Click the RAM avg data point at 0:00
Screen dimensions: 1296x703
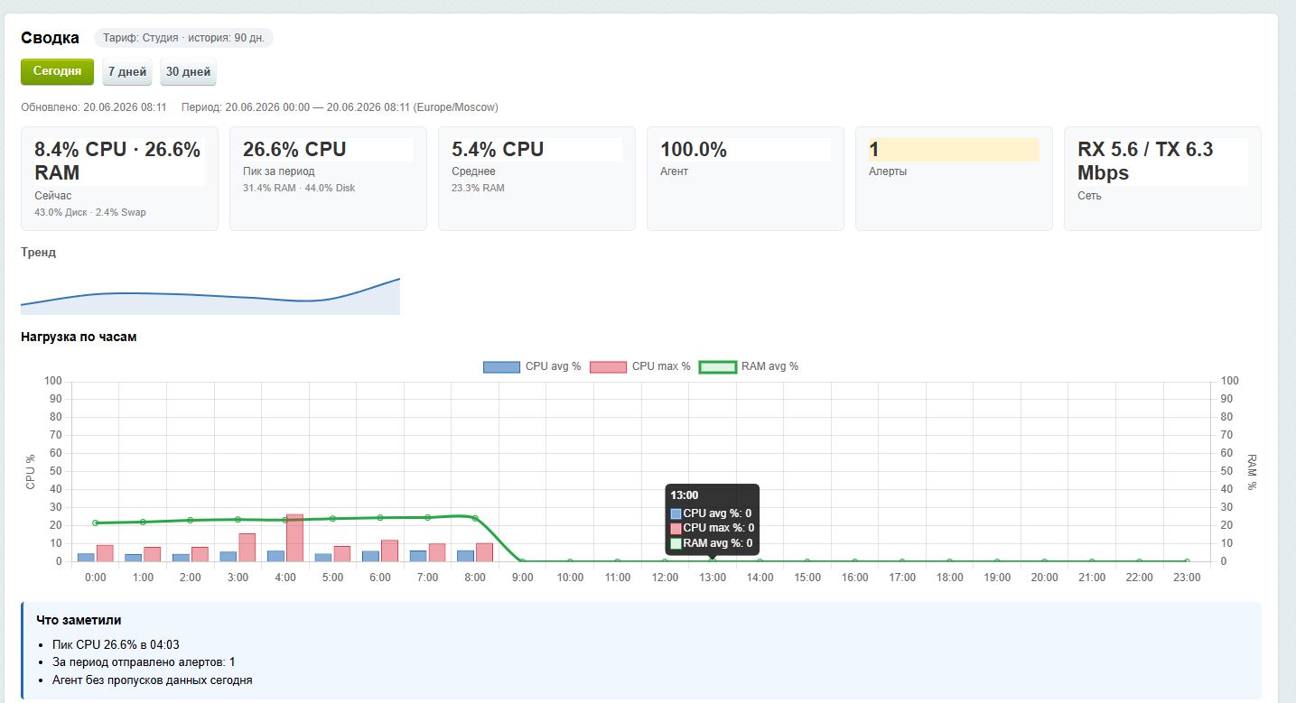pyautogui.click(x=95, y=523)
